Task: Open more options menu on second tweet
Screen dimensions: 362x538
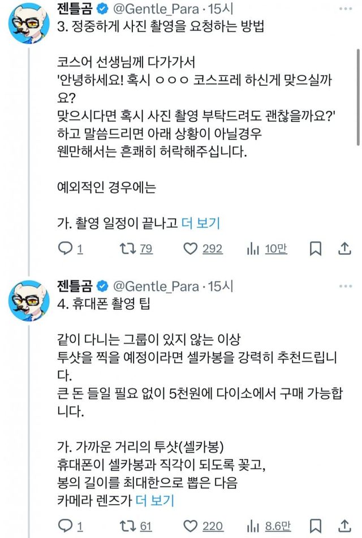Action: coord(343,286)
